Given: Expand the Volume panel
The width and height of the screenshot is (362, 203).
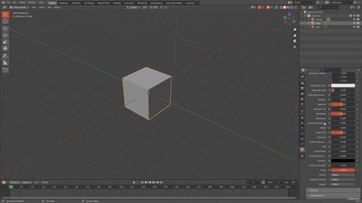Looking at the screenshot, I should click(333, 191).
